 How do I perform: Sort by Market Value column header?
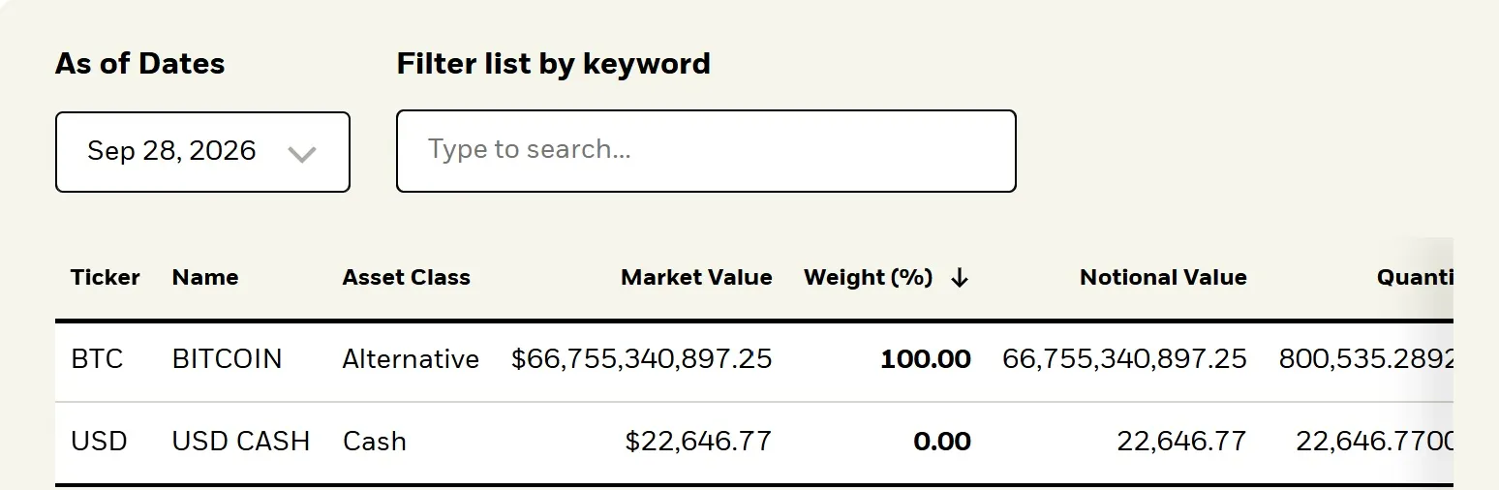696,278
